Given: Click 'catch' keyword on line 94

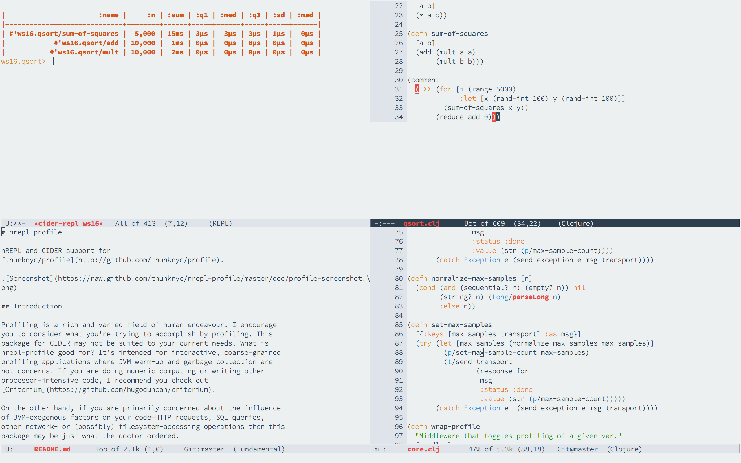Looking at the screenshot, I should point(450,408).
